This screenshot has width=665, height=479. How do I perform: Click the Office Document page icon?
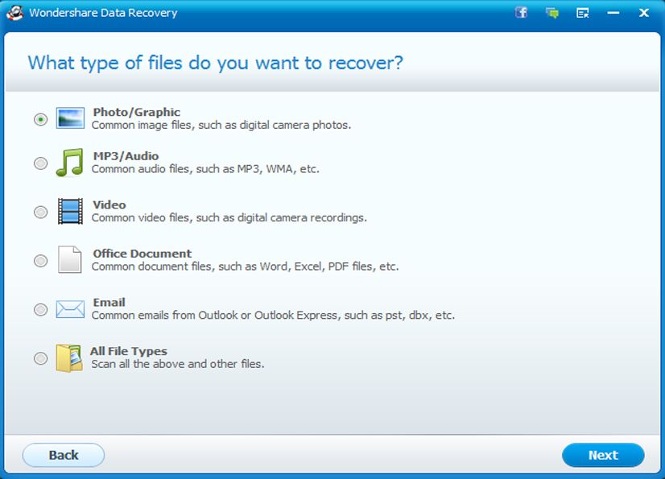[x=70, y=260]
